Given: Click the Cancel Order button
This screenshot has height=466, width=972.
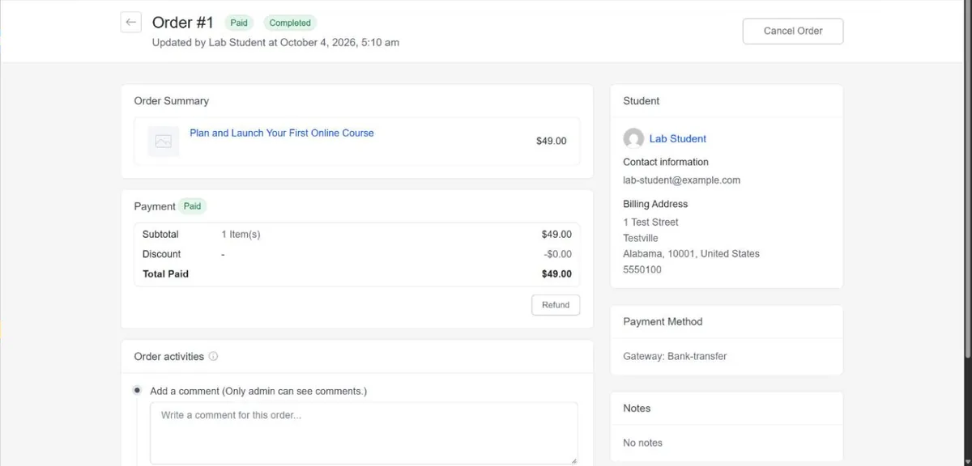Looking at the screenshot, I should pyautogui.click(x=793, y=31).
